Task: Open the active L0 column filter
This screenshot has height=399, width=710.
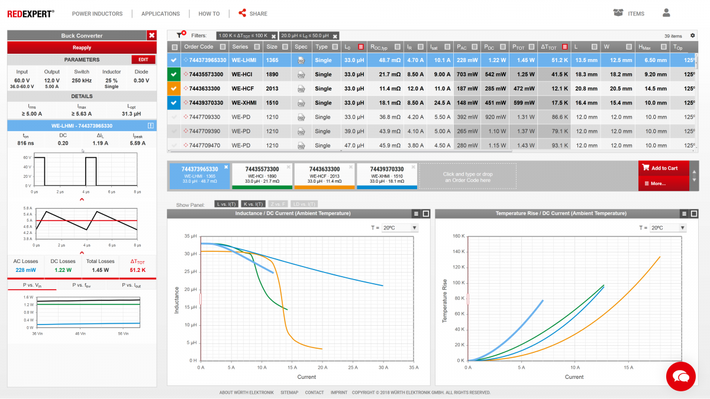Action: (x=360, y=47)
